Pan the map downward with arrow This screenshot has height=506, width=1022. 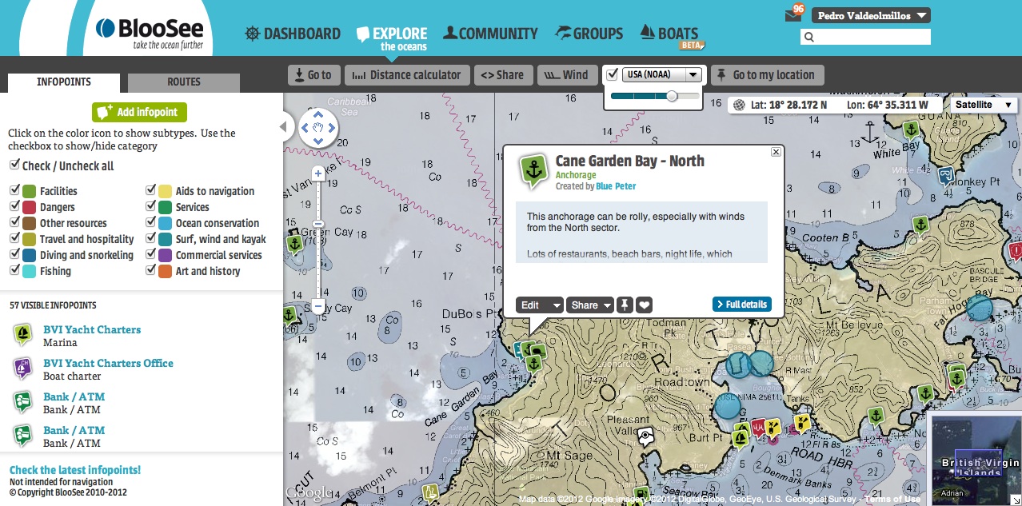(x=318, y=141)
